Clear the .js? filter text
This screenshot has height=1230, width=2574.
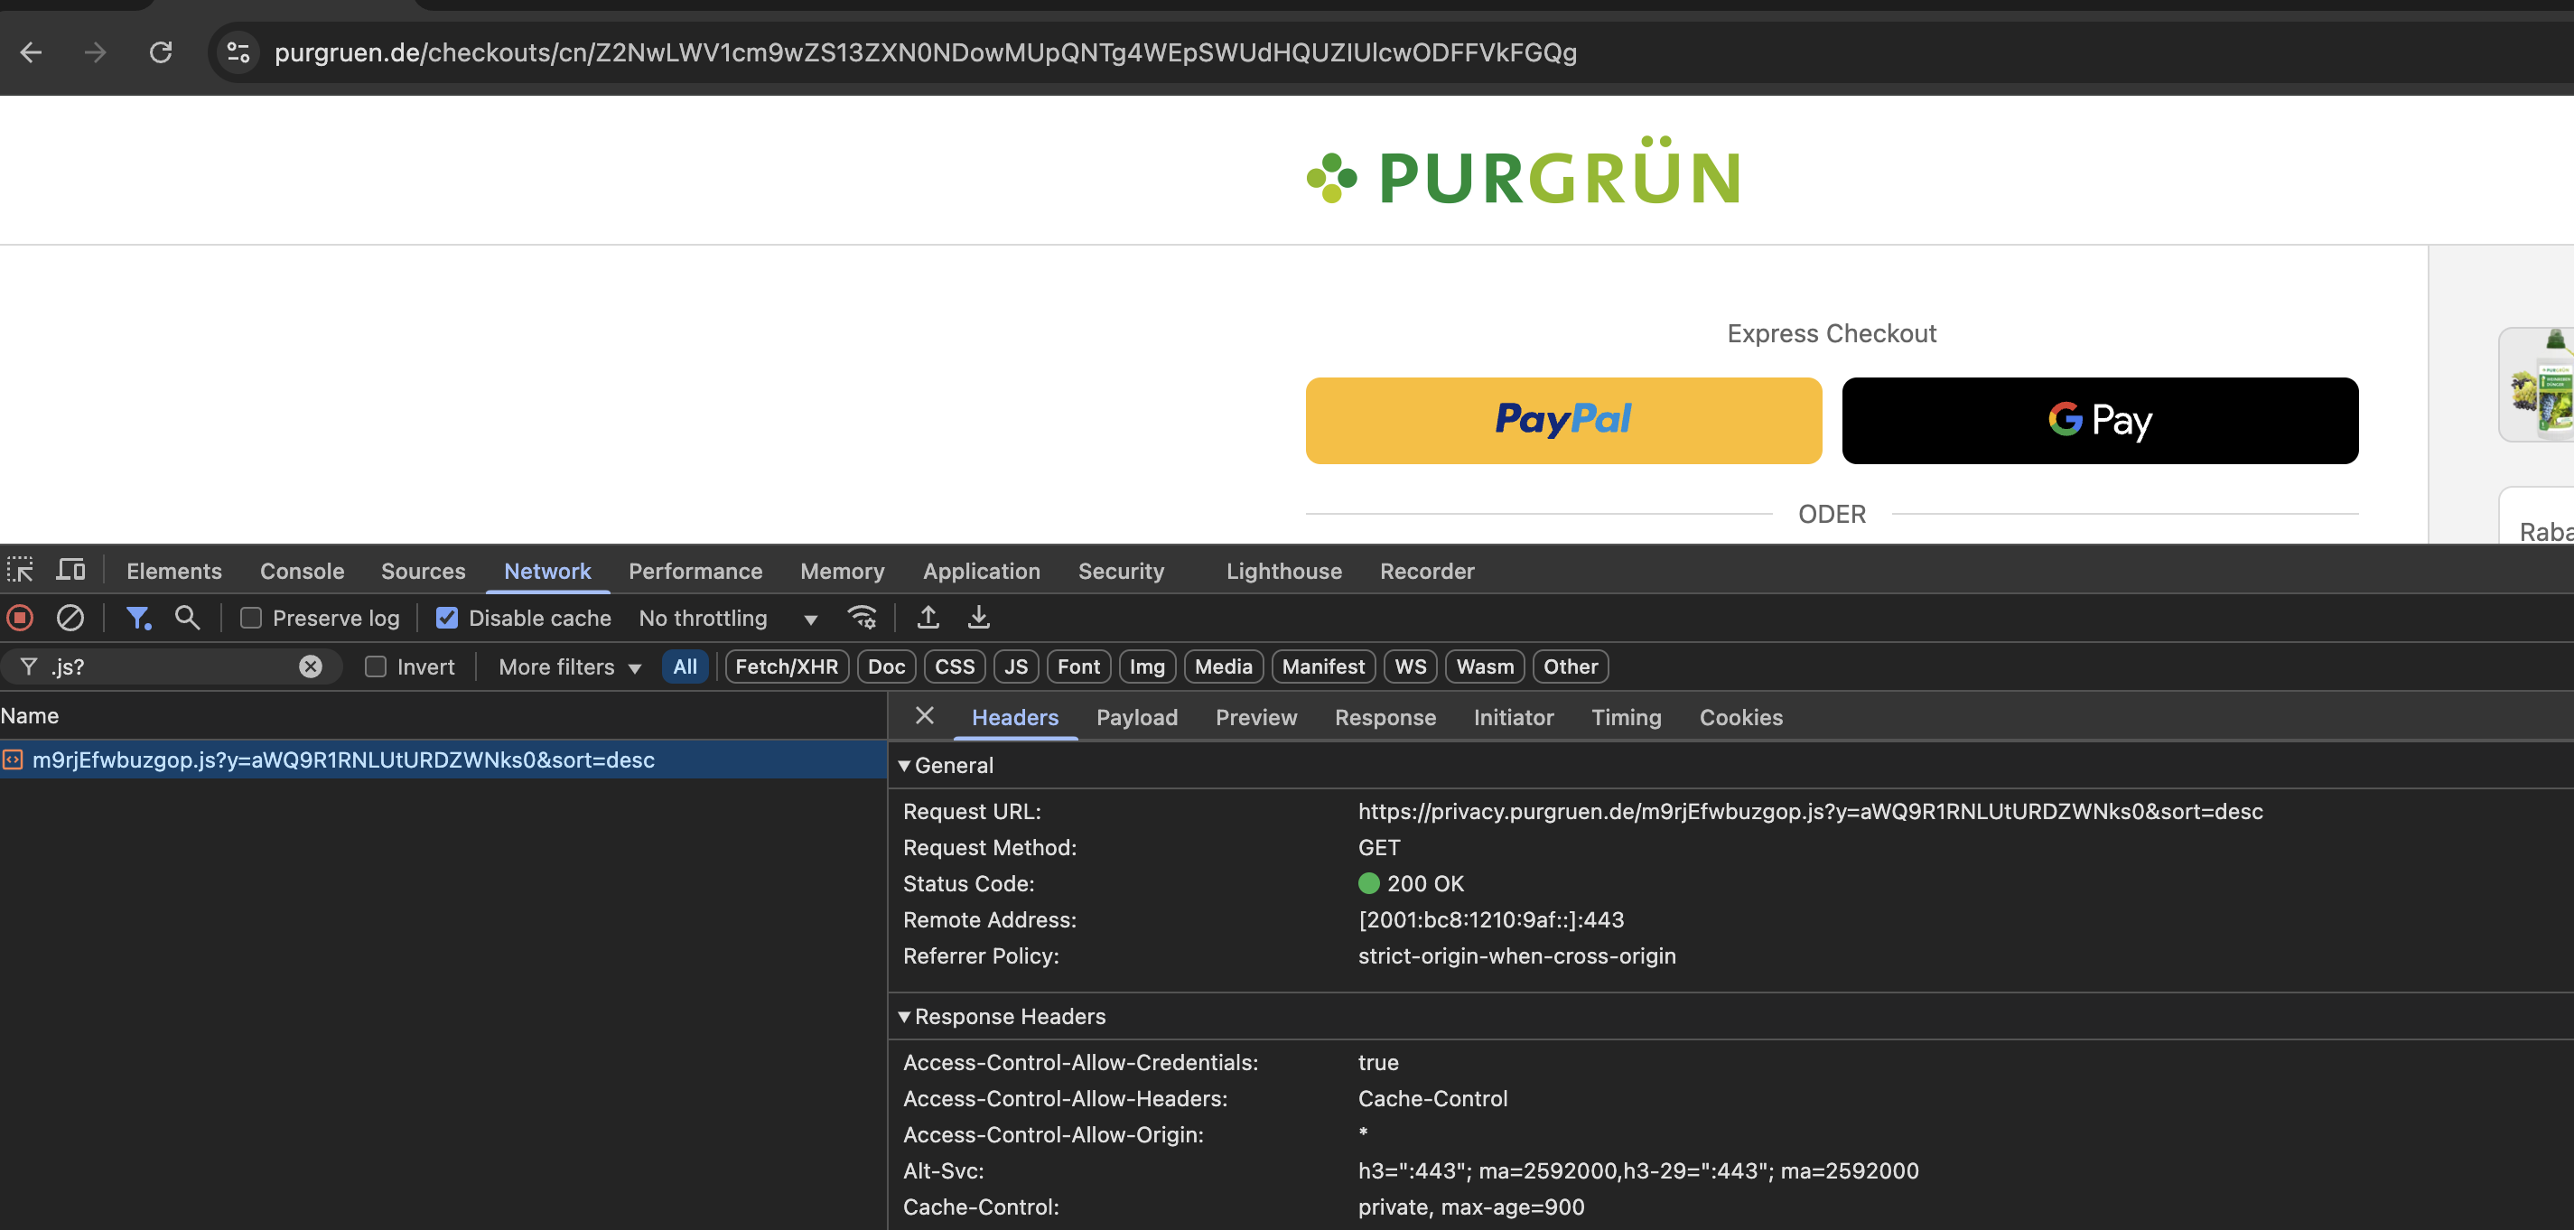click(x=311, y=666)
